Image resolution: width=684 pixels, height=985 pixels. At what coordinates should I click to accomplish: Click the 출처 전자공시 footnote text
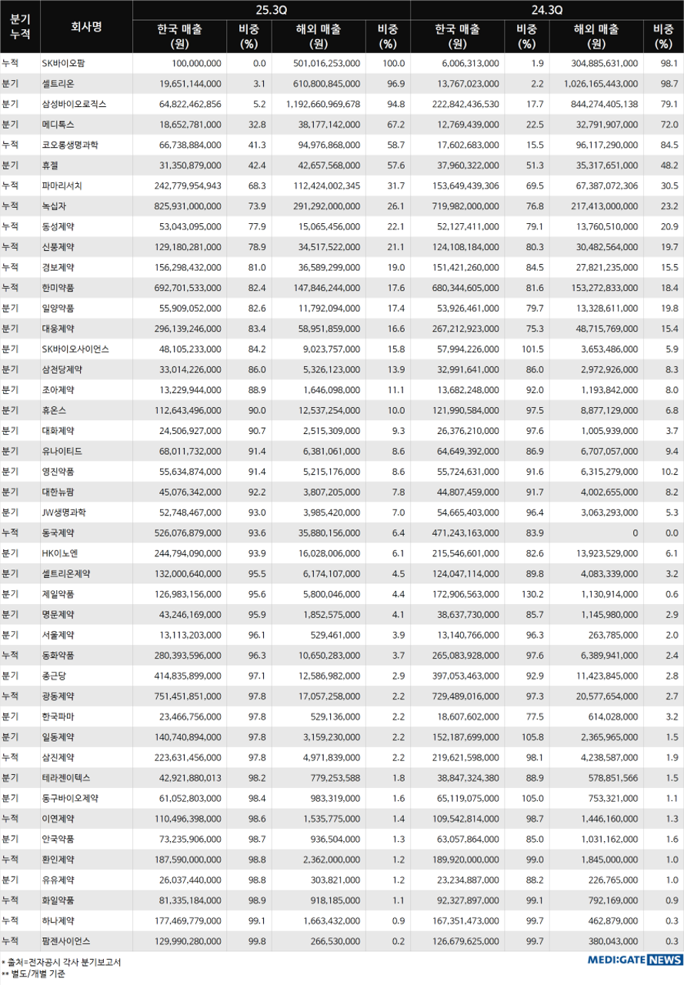(62, 962)
